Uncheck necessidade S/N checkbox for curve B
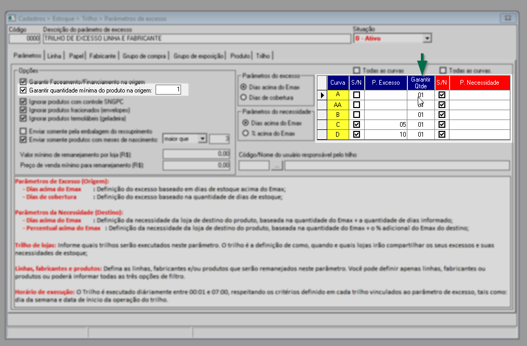 pyautogui.click(x=442, y=114)
